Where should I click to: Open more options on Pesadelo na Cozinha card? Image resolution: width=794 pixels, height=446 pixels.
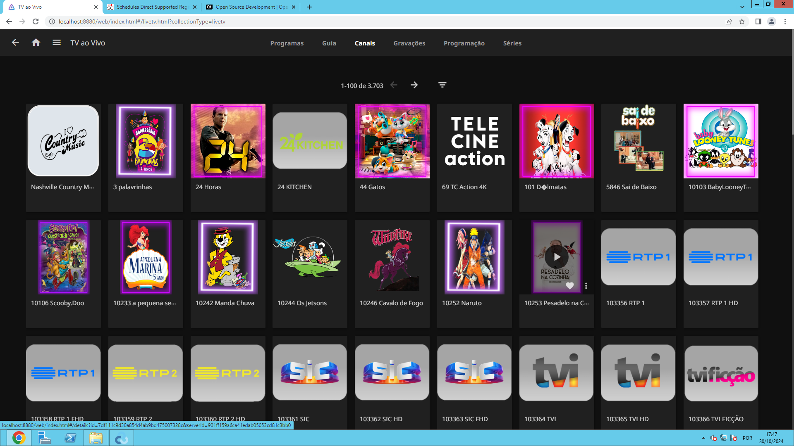pyautogui.click(x=586, y=286)
